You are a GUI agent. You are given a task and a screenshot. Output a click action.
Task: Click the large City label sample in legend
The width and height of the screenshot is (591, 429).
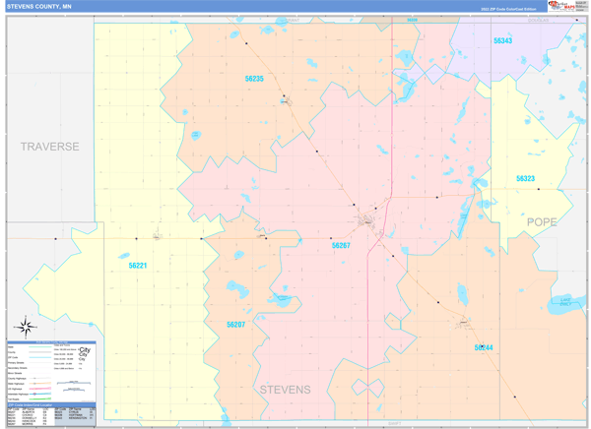(85, 350)
